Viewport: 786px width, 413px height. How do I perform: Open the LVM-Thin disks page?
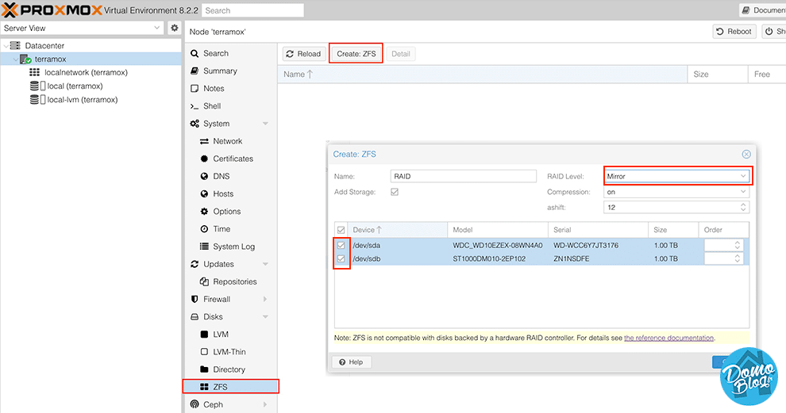pyautogui.click(x=230, y=352)
